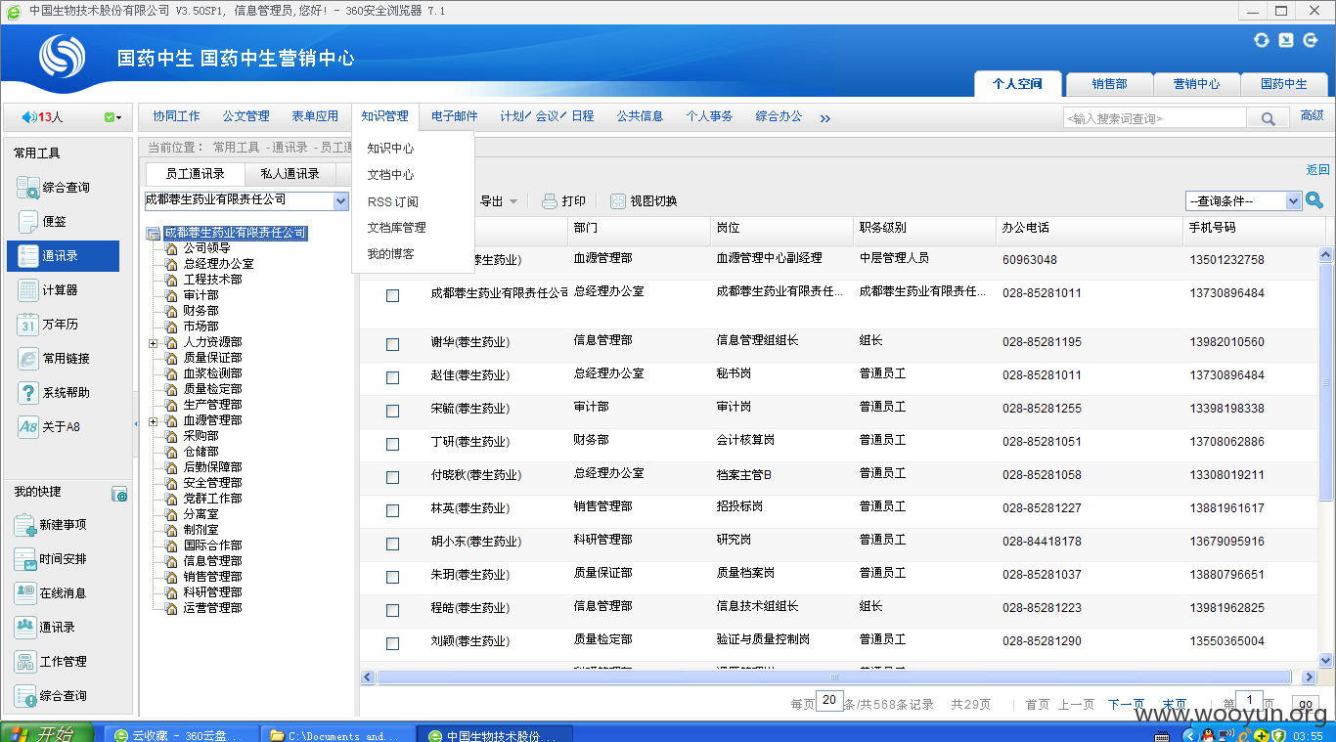Click the 视图切换 view switch icon

point(618,201)
